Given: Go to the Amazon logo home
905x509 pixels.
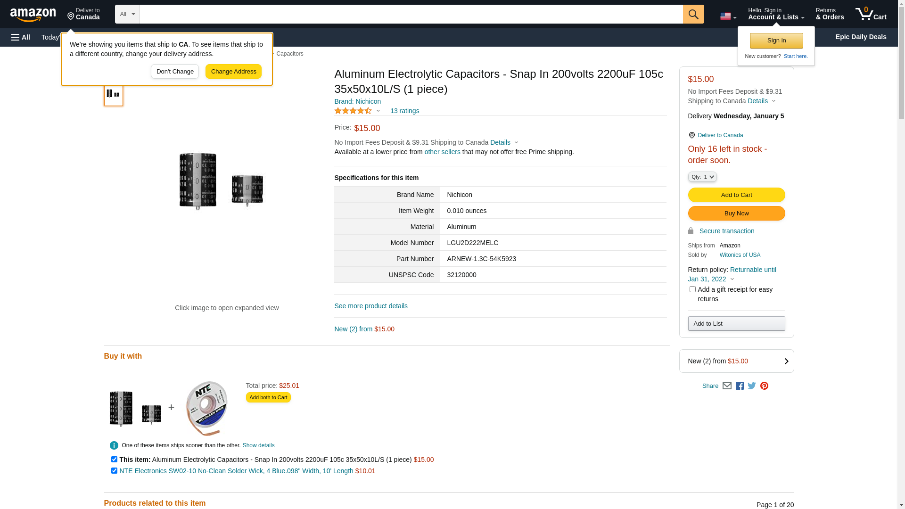Looking at the screenshot, I should [33, 15].
